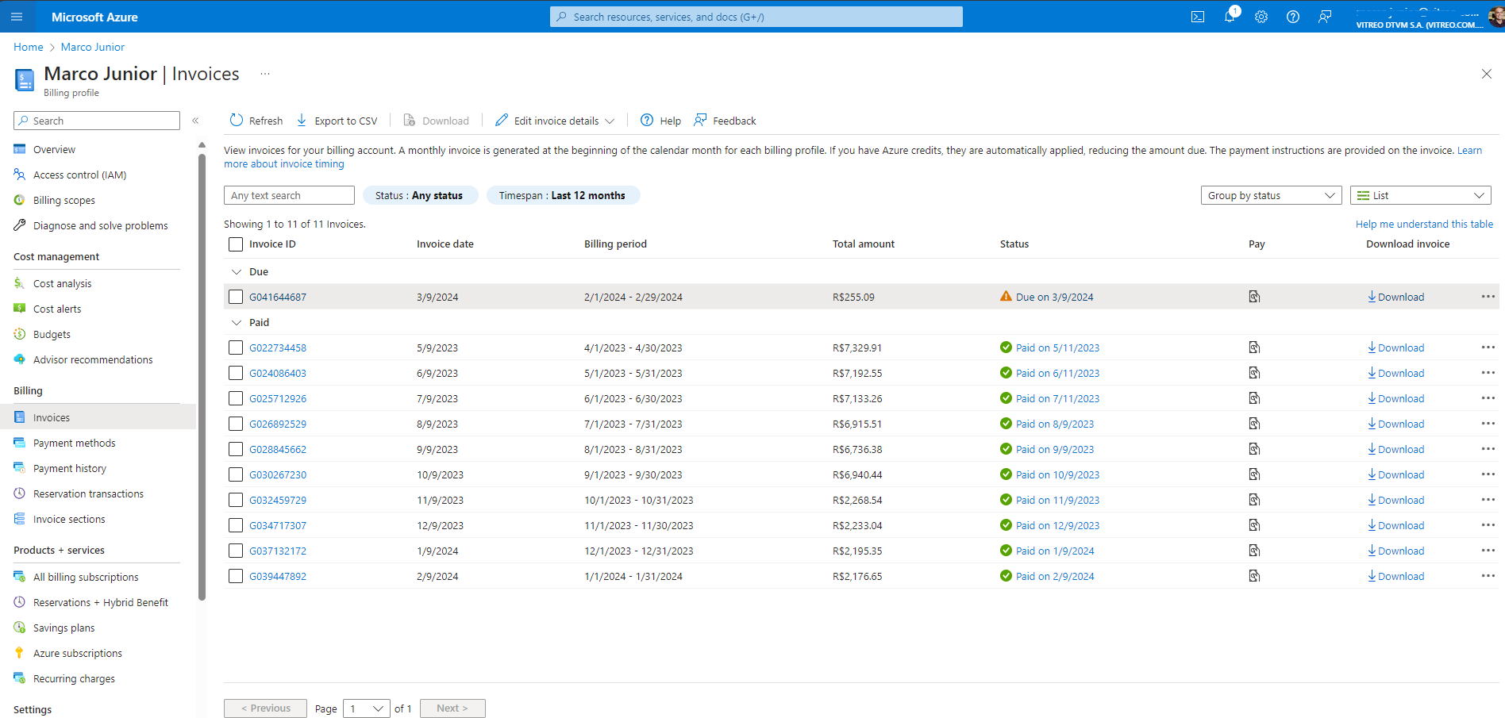Open the page number dropdown
The height and width of the screenshot is (718, 1505).
pyautogui.click(x=366, y=708)
